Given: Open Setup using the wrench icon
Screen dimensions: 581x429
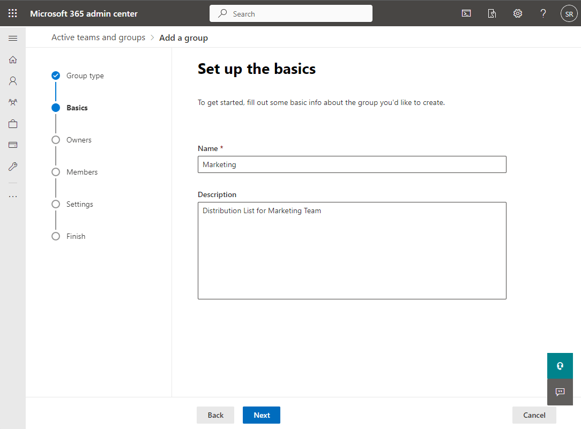Looking at the screenshot, I should (x=13, y=166).
